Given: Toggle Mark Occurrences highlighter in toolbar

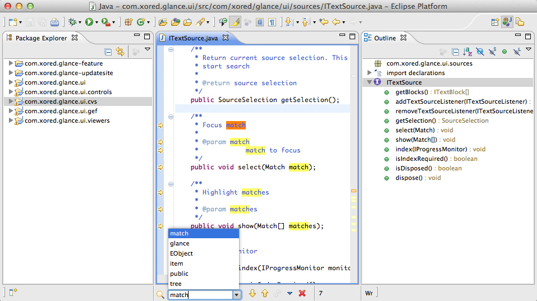Looking at the screenshot, I should 235,22.
